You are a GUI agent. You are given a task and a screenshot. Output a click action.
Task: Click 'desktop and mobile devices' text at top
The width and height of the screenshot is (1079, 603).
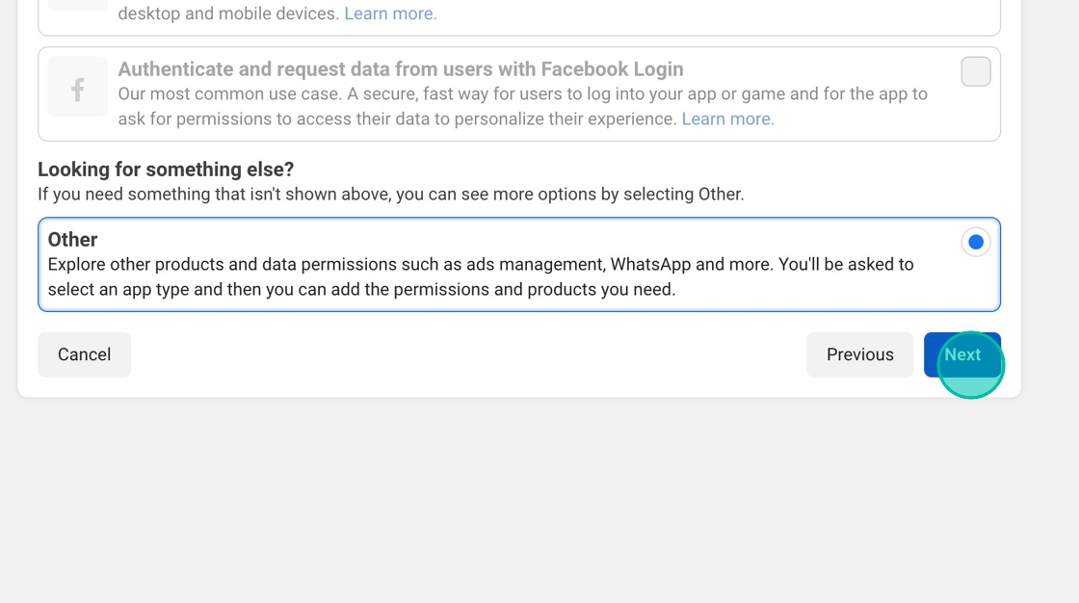(x=227, y=14)
